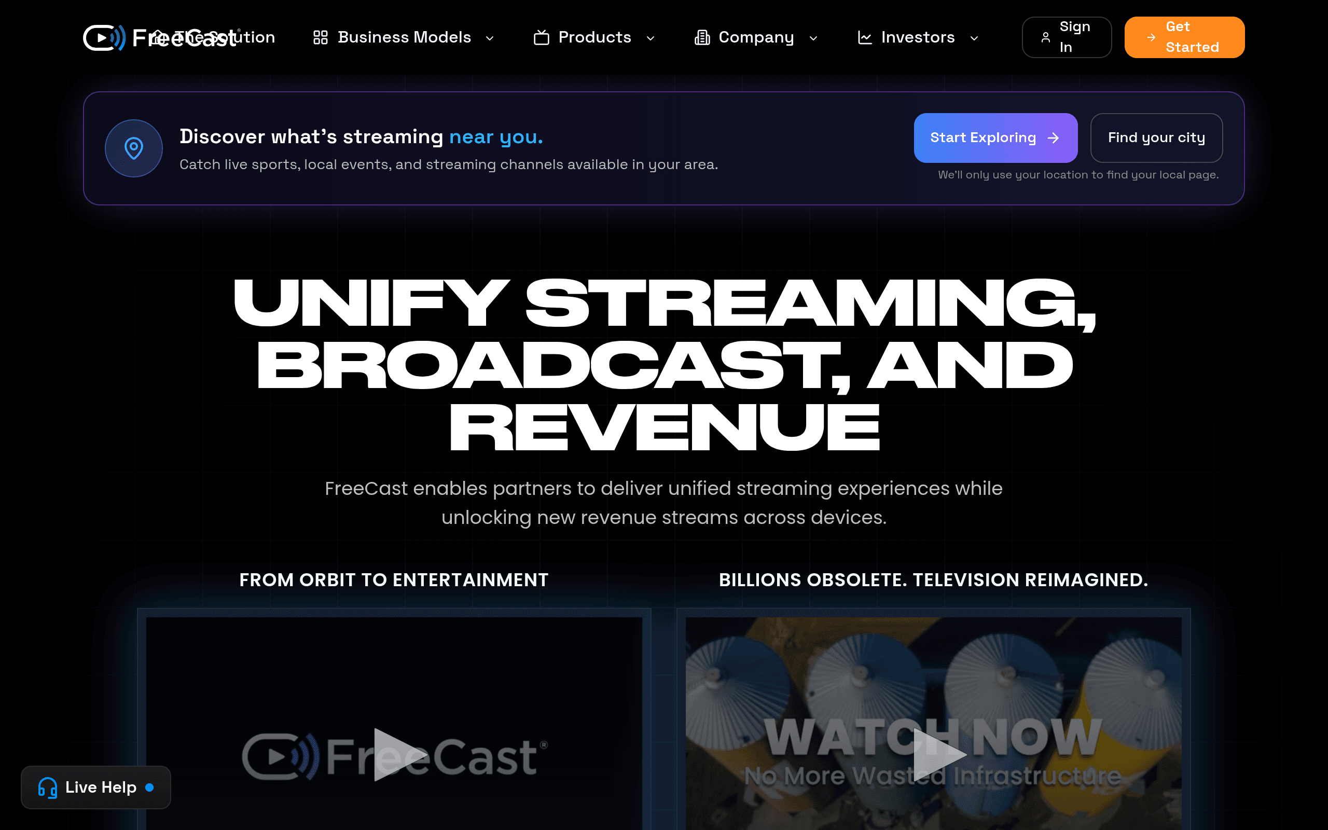Click the 'Catch live sports' description text
The image size is (1328, 830).
pyautogui.click(x=449, y=164)
